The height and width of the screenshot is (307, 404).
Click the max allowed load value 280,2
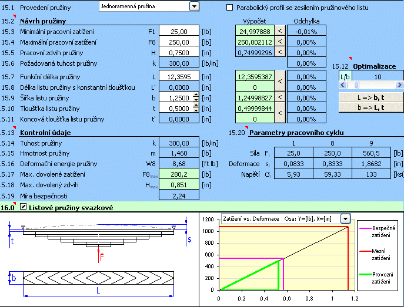[x=179, y=174]
